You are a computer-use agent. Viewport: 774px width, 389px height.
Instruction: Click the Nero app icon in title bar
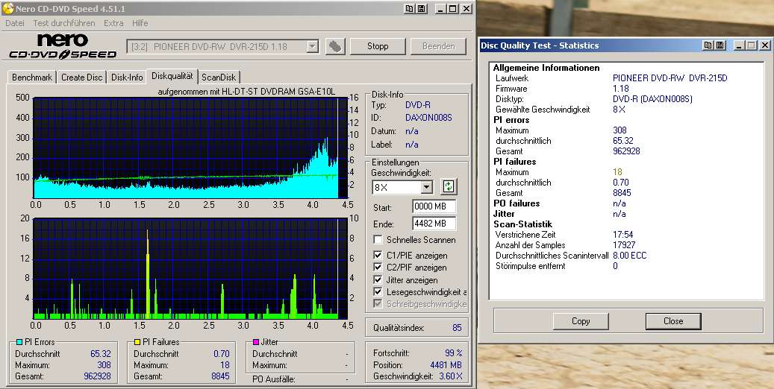coord(8,9)
